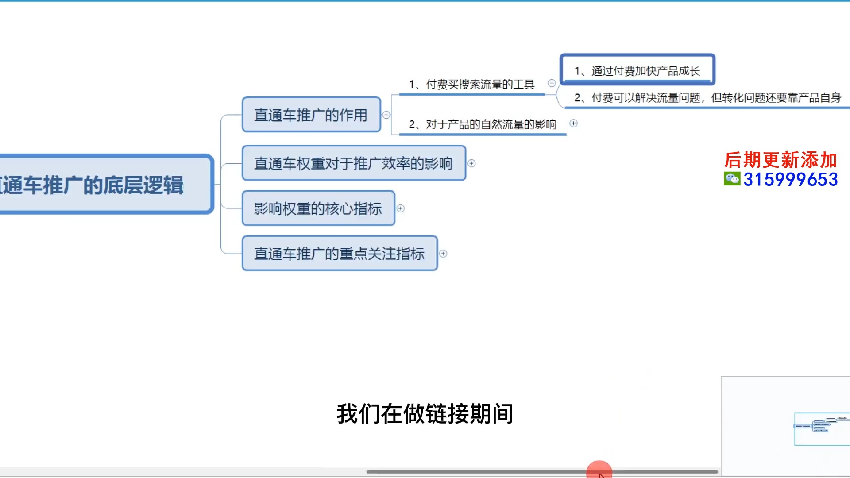Click the mind map minimap thumbnail
850x478 pixels.
[785, 427]
